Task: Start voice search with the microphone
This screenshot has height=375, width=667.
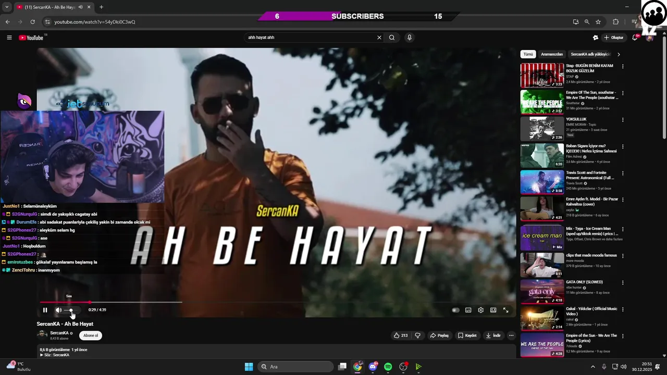Action: tap(410, 37)
